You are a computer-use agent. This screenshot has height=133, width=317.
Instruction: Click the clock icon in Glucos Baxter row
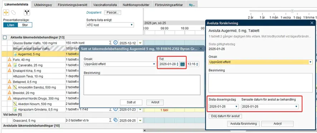coord(115,43)
